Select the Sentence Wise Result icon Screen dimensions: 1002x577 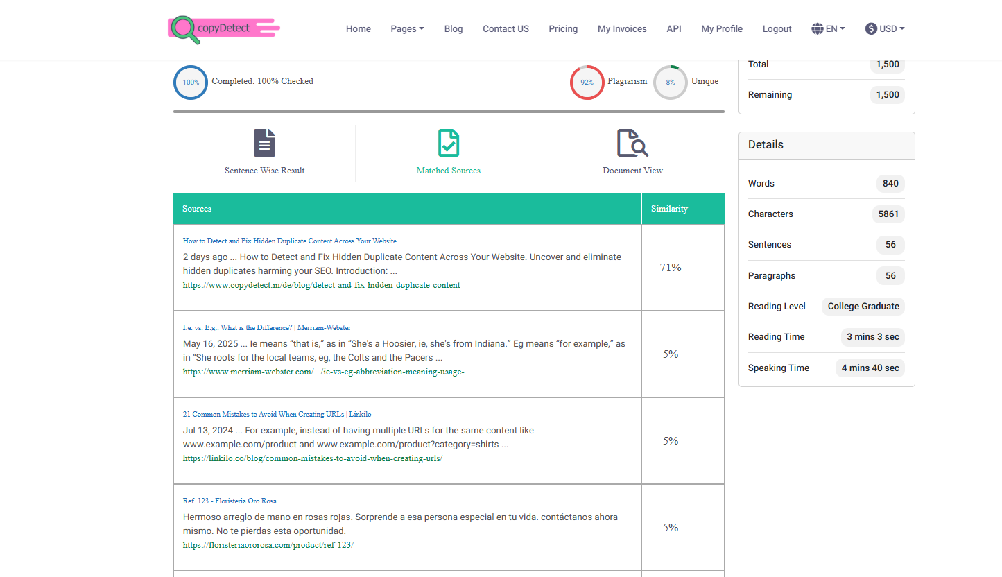(264, 142)
